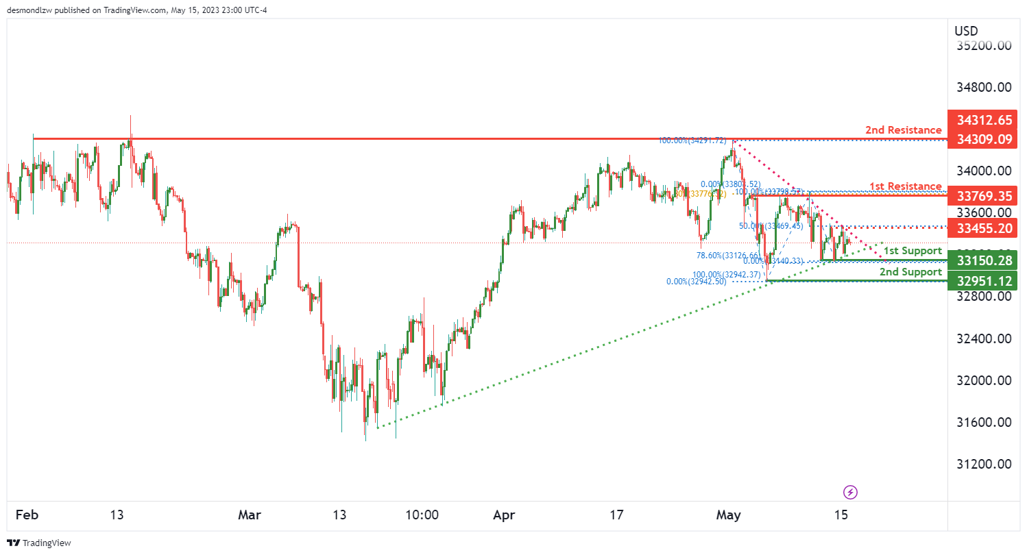Click the green 32951.12 price tag
Screen dimensions: 1027x555
click(x=984, y=280)
